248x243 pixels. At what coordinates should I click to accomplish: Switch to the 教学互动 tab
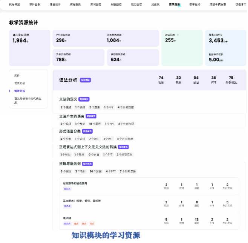pyautogui.click(x=195, y=5)
